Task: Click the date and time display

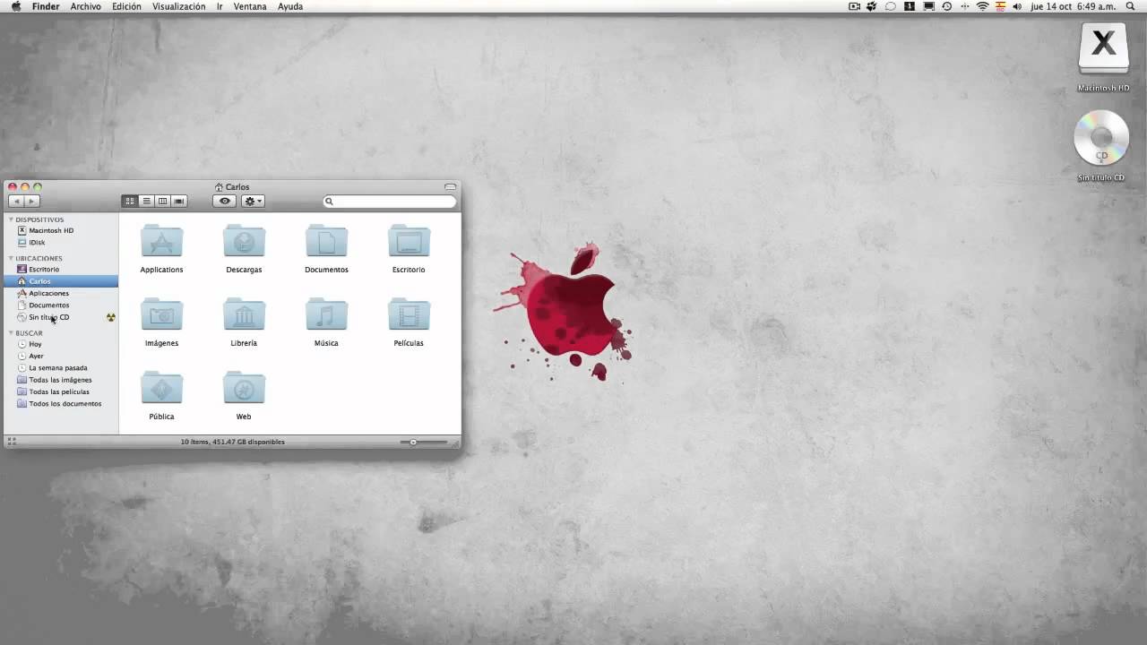Action: pyautogui.click(x=1074, y=6)
